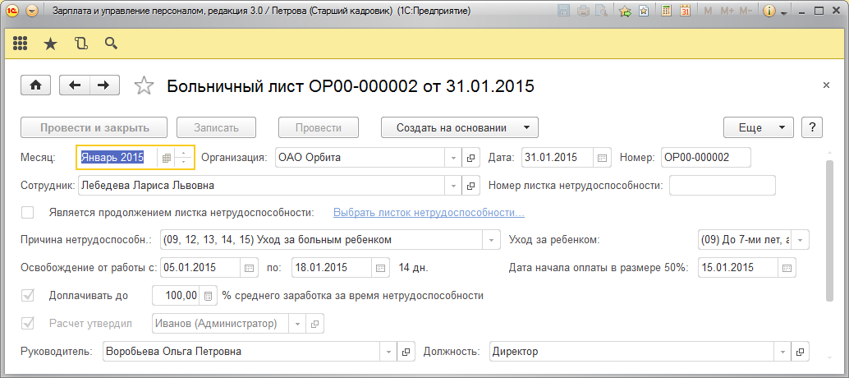Mark document as favorite with outline star
Viewport: 849px width, 378px height.
(144, 85)
